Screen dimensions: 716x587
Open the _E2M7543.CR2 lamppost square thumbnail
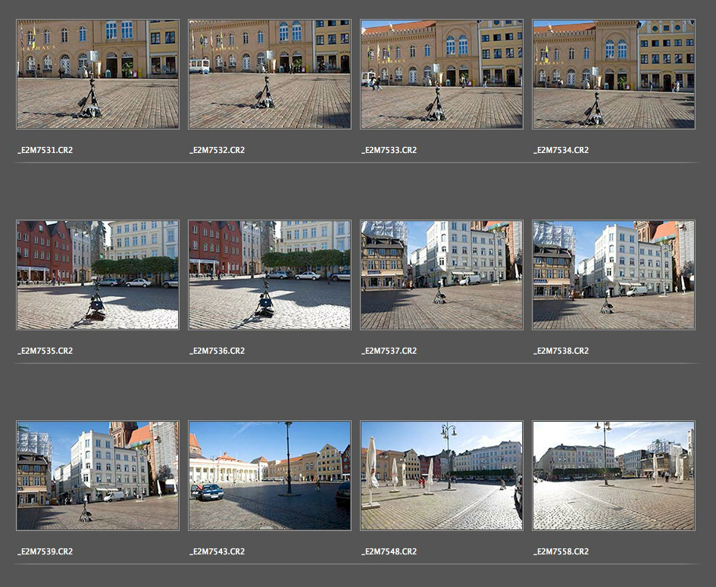click(x=270, y=476)
